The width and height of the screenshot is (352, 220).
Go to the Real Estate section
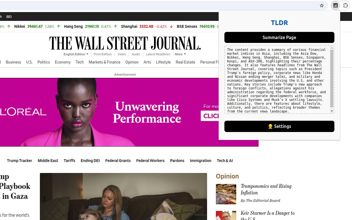pyautogui.click(x=185, y=62)
